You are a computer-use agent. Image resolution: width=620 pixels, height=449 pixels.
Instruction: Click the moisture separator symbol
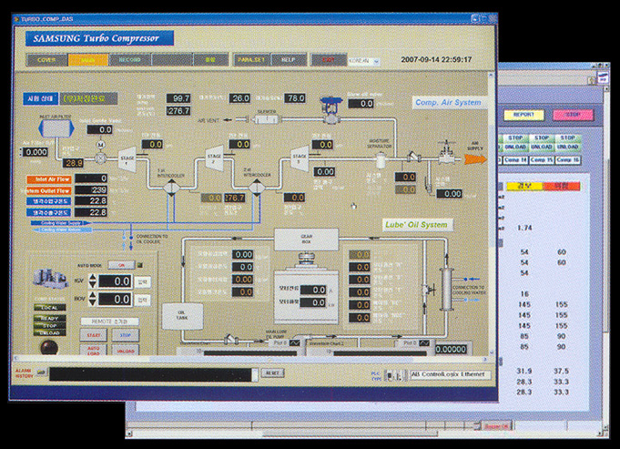click(x=381, y=160)
